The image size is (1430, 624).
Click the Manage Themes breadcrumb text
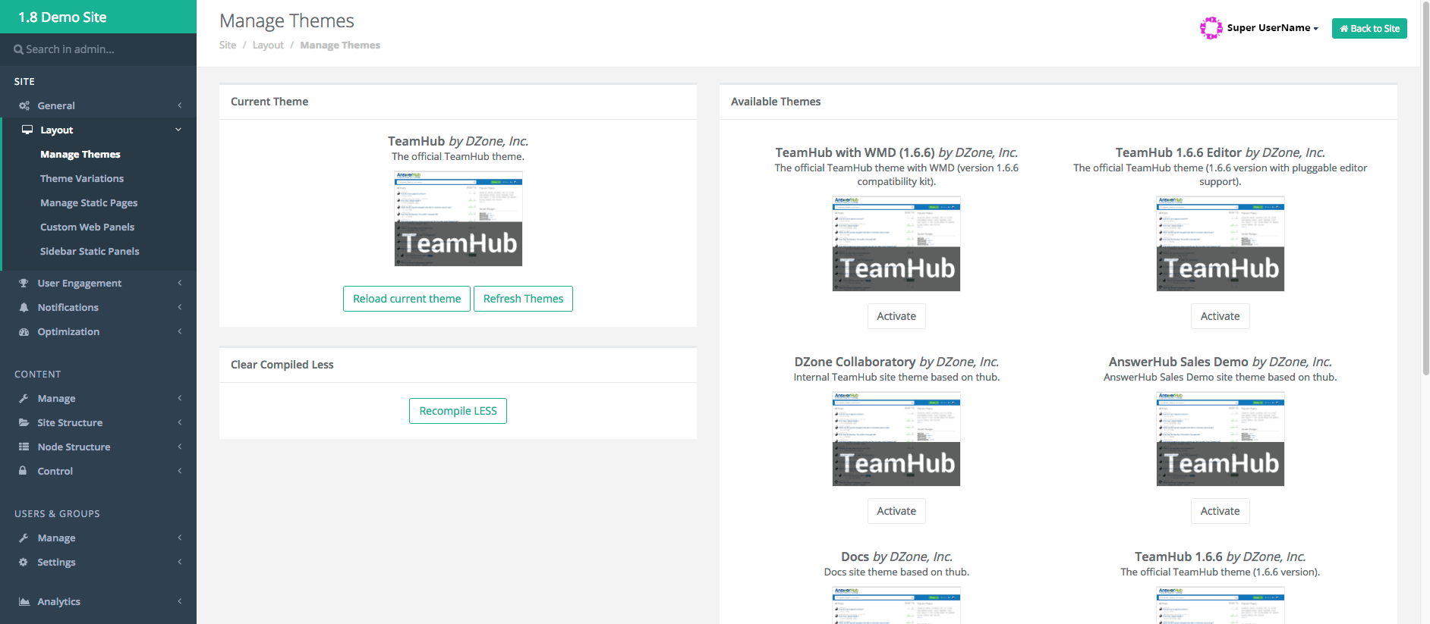coord(340,45)
